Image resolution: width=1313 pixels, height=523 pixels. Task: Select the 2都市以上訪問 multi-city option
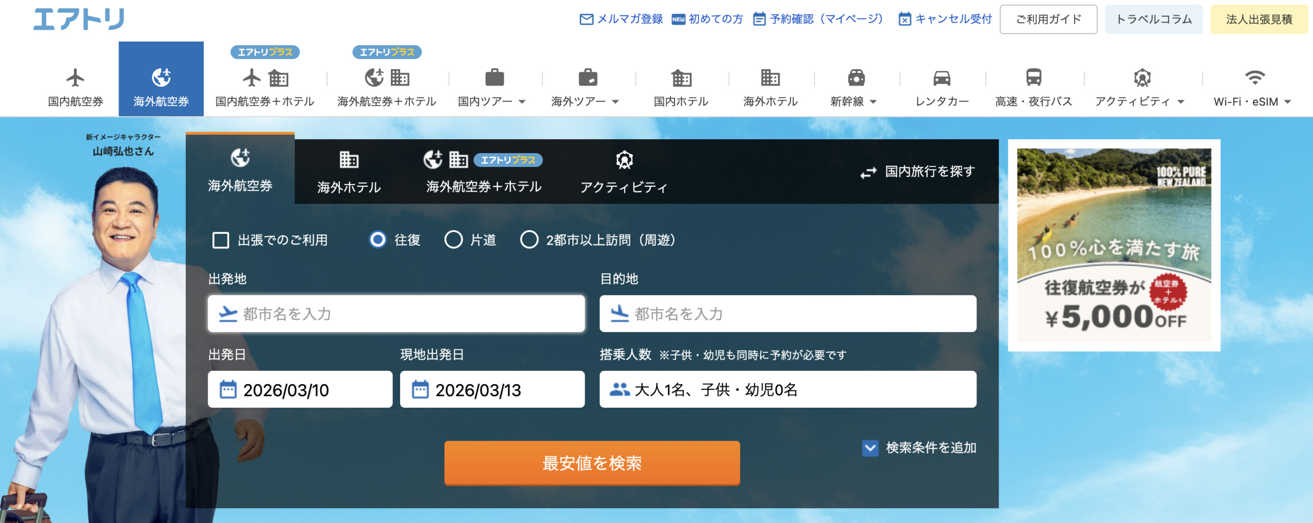coord(529,240)
